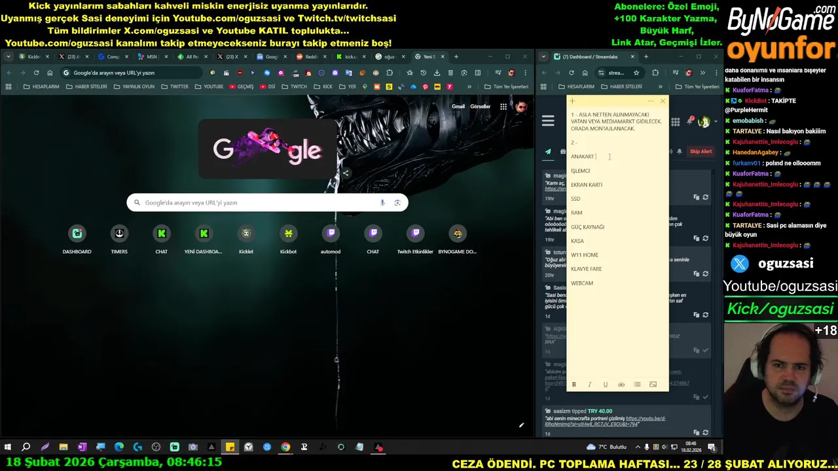
Task: Click the Google doodle logo
Action: click(267, 149)
